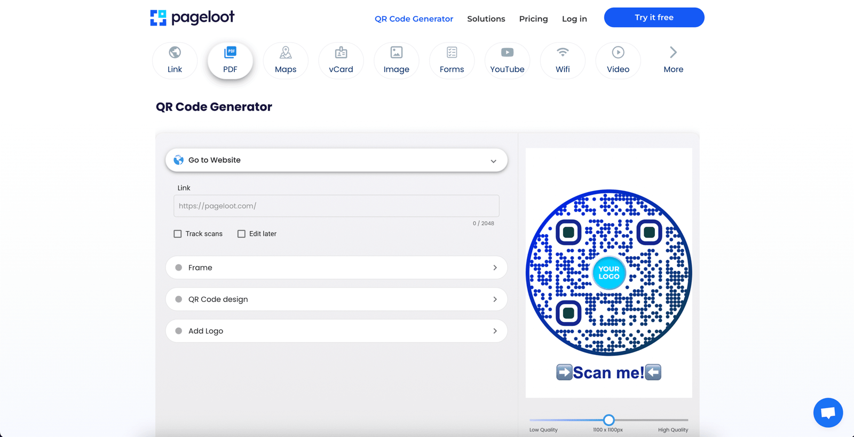This screenshot has height=437, width=854.
Task: Expand the Add Logo section
Action: click(x=336, y=331)
